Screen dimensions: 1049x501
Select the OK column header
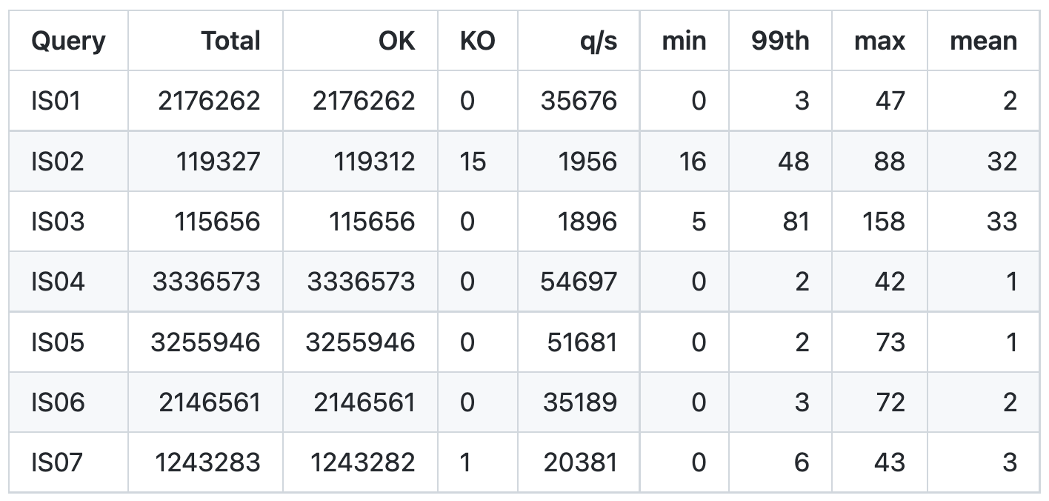pos(396,41)
